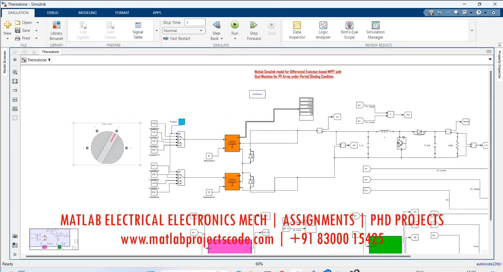503x272 pixels.
Task: Expand the Prepare gallery arrow
Action: point(157,31)
